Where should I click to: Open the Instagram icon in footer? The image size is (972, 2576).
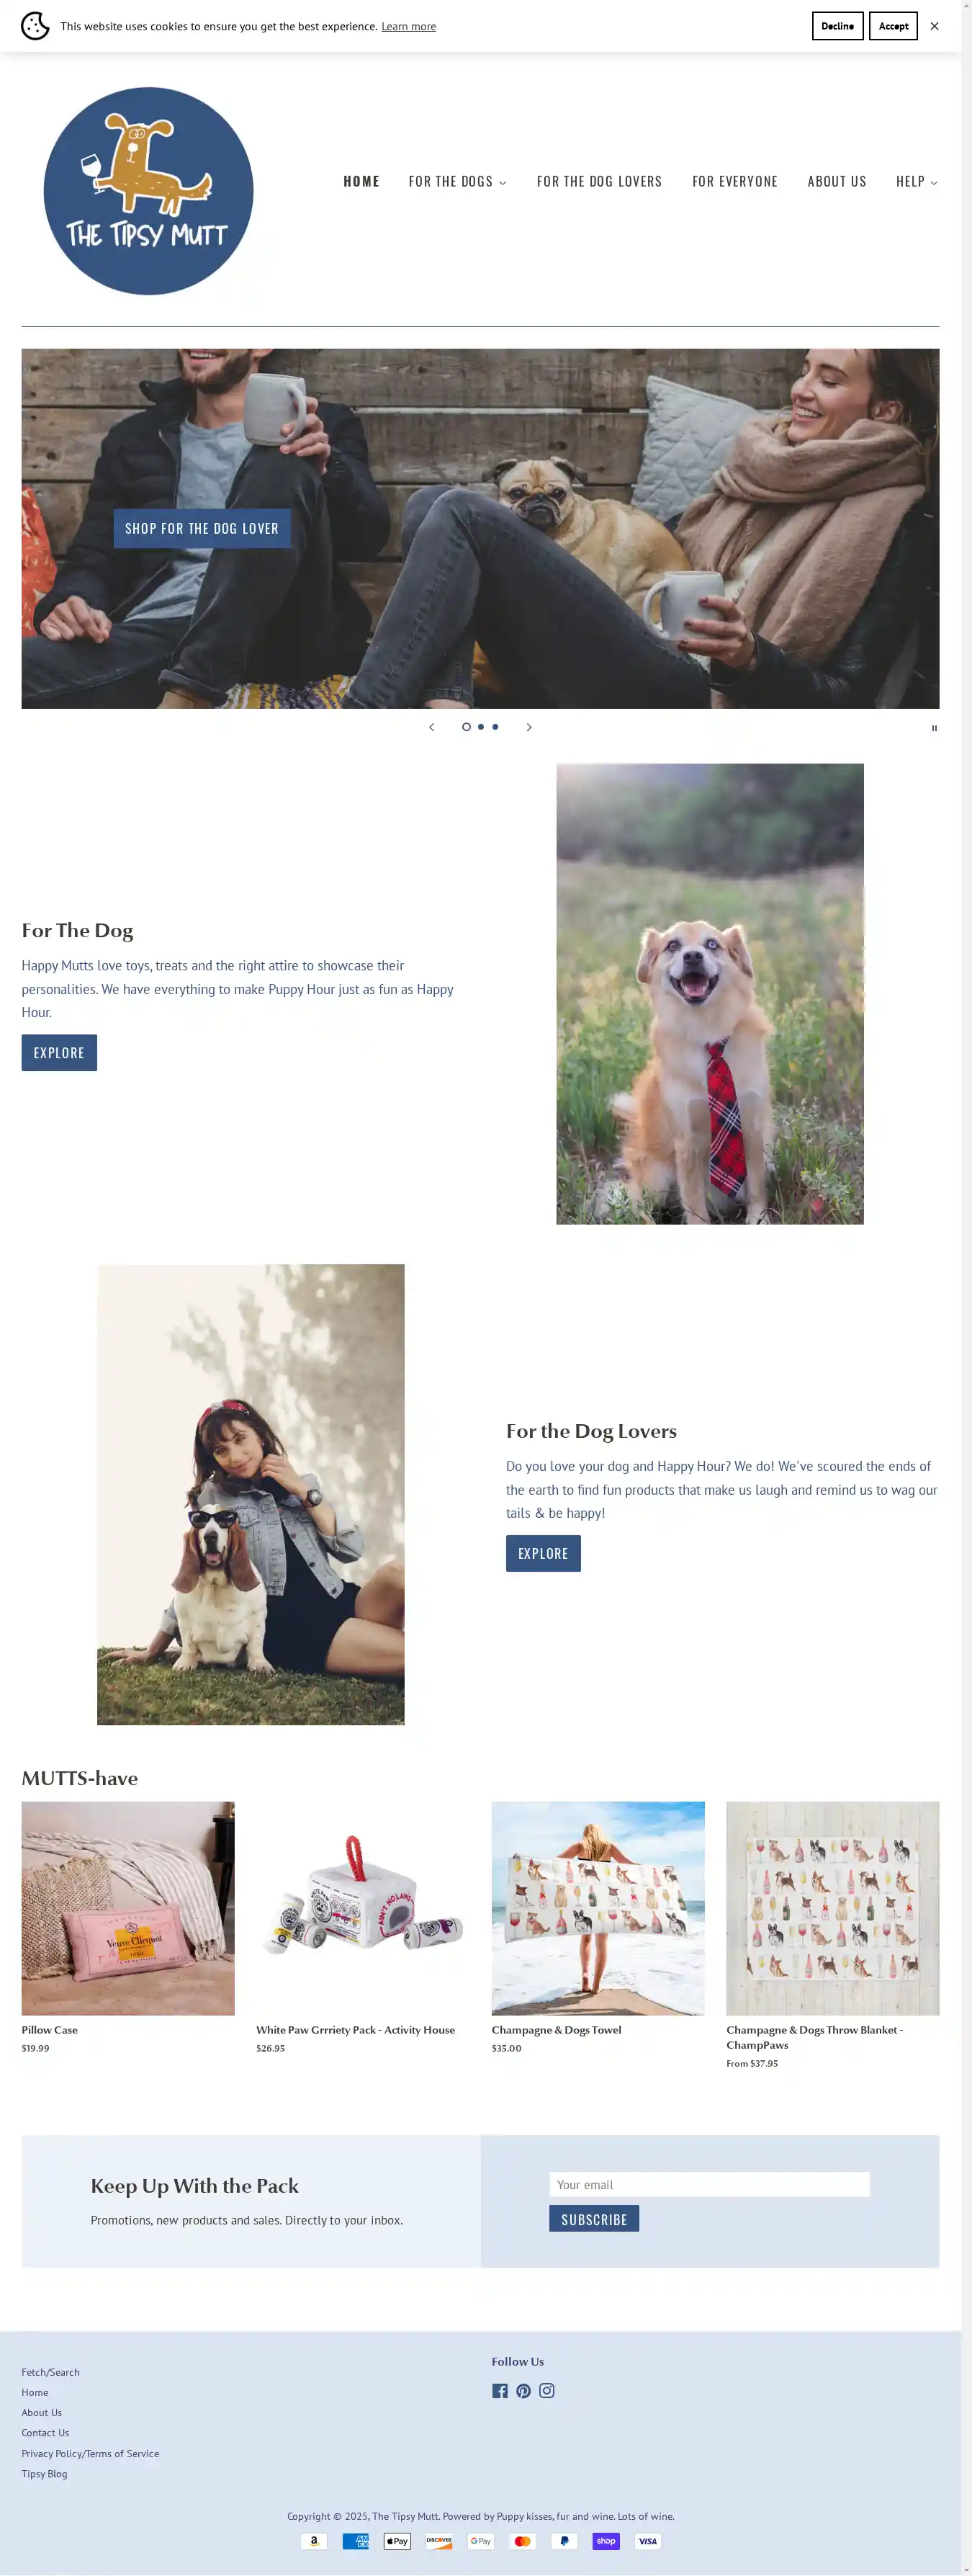pyautogui.click(x=547, y=2390)
